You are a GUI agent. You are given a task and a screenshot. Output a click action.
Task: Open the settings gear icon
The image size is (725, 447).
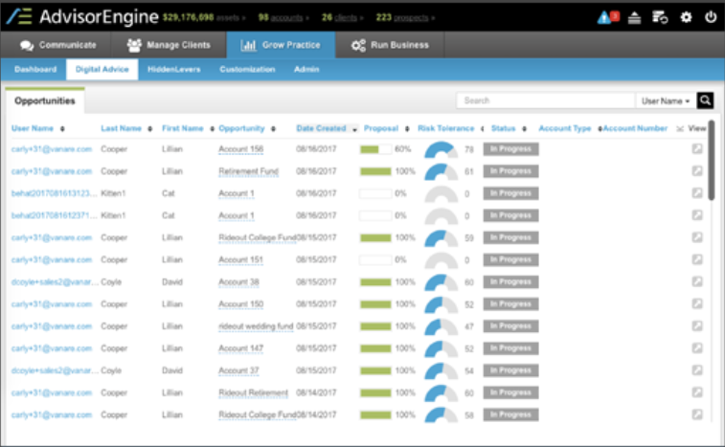pyautogui.click(x=686, y=17)
